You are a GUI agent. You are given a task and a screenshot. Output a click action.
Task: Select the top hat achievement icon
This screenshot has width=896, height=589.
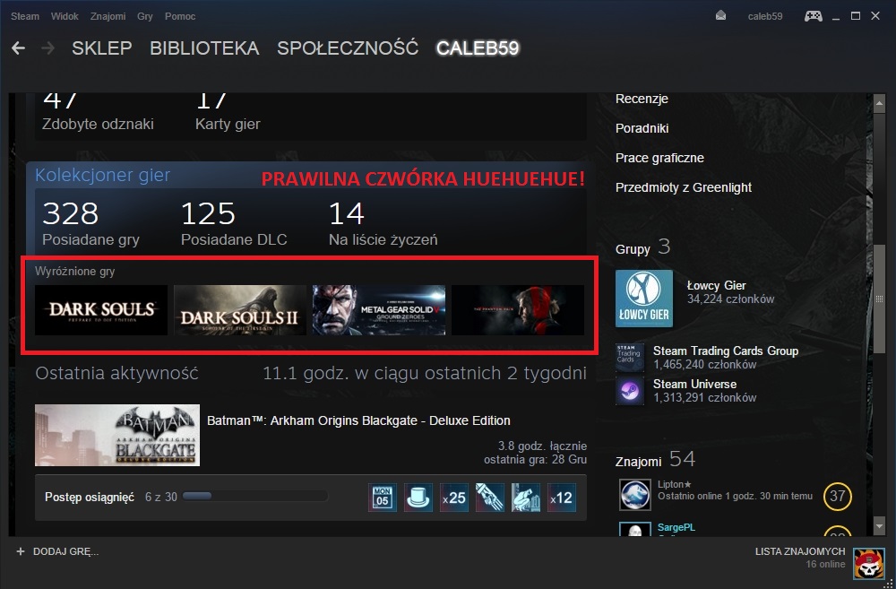[x=418, y=498]
